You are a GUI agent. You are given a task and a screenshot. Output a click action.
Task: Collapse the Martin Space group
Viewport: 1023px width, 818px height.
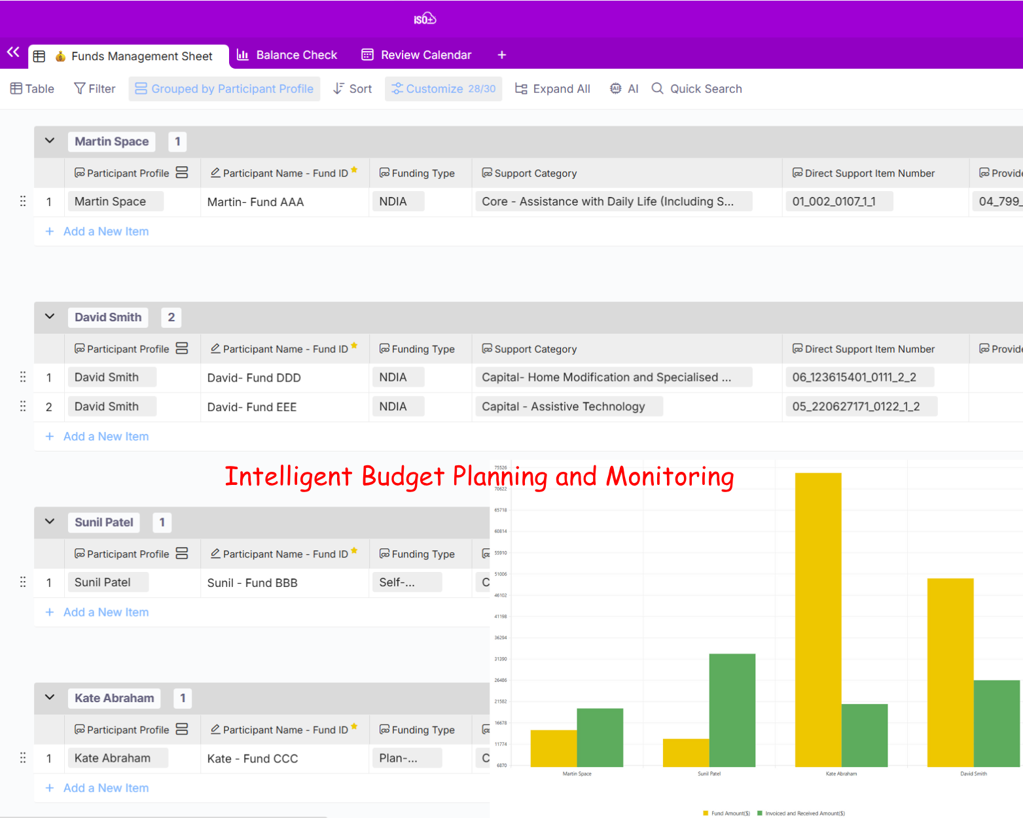pyautogui.click(x=50, y=141)
